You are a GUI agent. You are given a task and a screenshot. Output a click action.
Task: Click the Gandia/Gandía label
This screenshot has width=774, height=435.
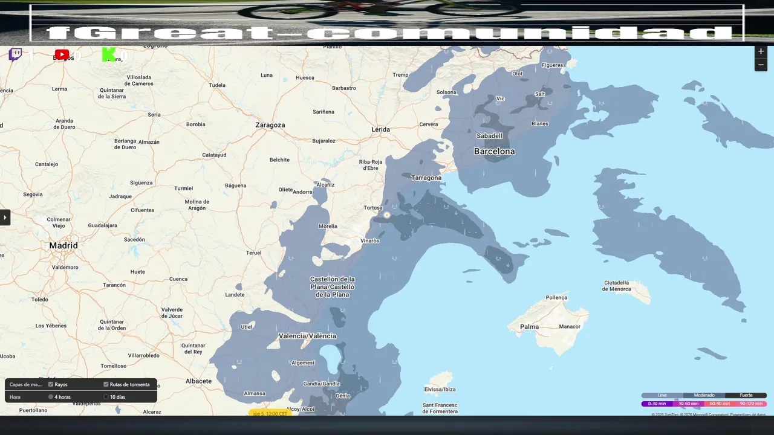[322, 384]
